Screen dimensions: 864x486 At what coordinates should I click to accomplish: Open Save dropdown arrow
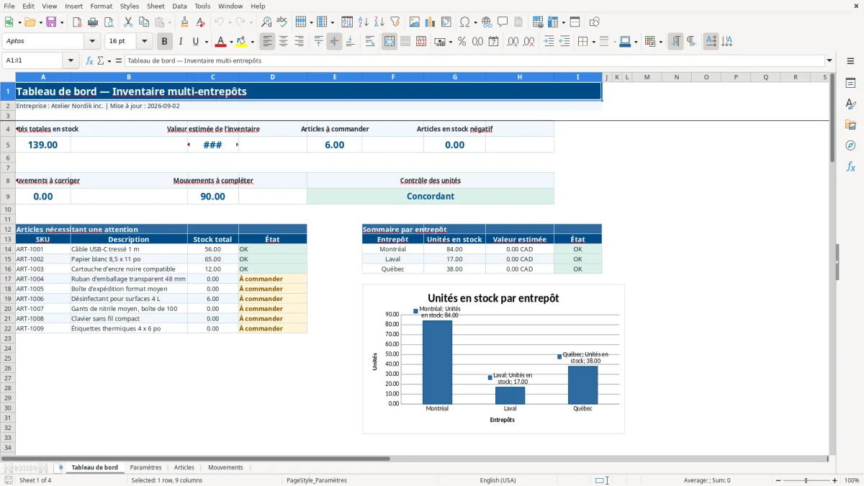click(62, 22)
